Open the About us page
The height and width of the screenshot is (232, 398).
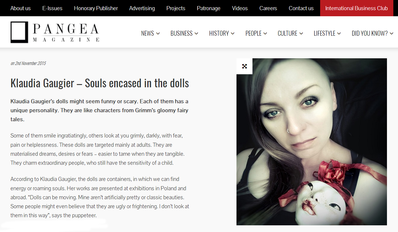[x=21, y=8]
